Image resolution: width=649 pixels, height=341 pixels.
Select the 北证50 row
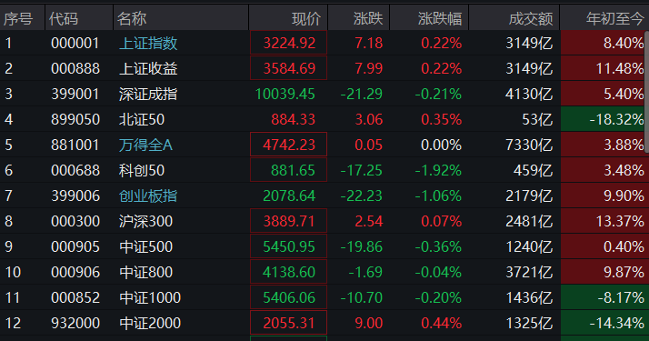tap(324, 120)
